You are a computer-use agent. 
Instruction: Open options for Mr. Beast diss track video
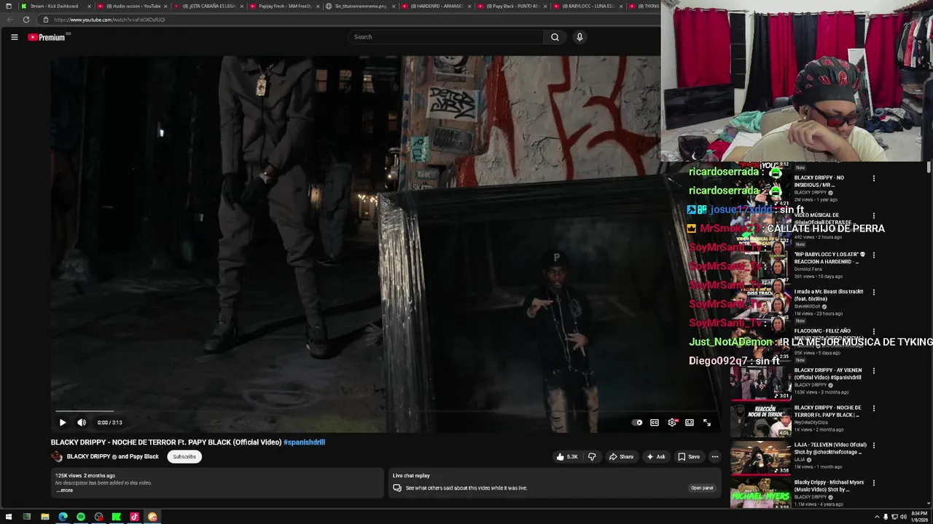[874, 293]
